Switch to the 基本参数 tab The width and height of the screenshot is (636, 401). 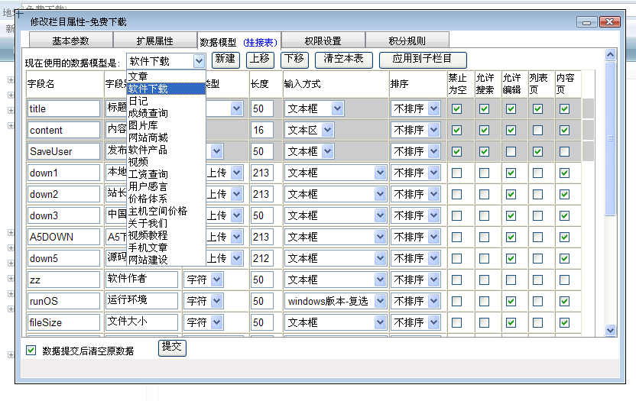coord(70,40)
